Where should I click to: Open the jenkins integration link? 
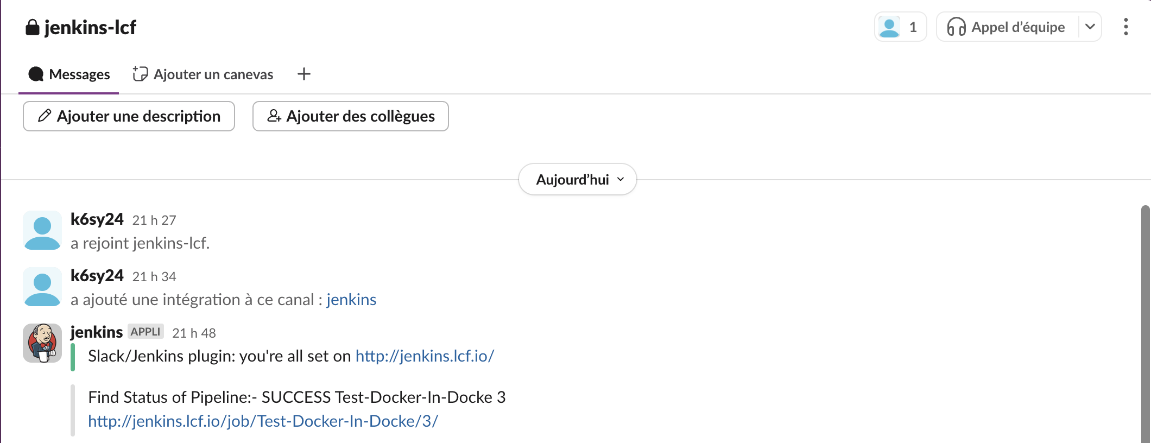click(x=351, y=300)
